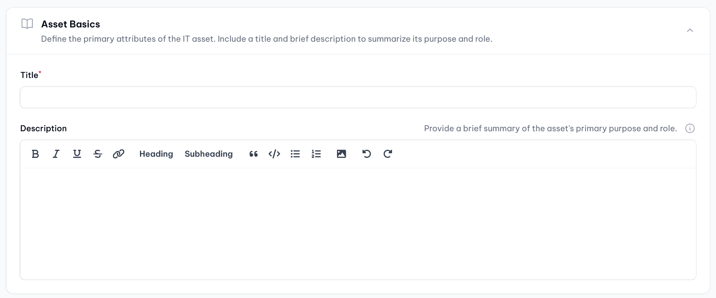
Task: Undo the last edit
Action: click(x=367, y=154)
